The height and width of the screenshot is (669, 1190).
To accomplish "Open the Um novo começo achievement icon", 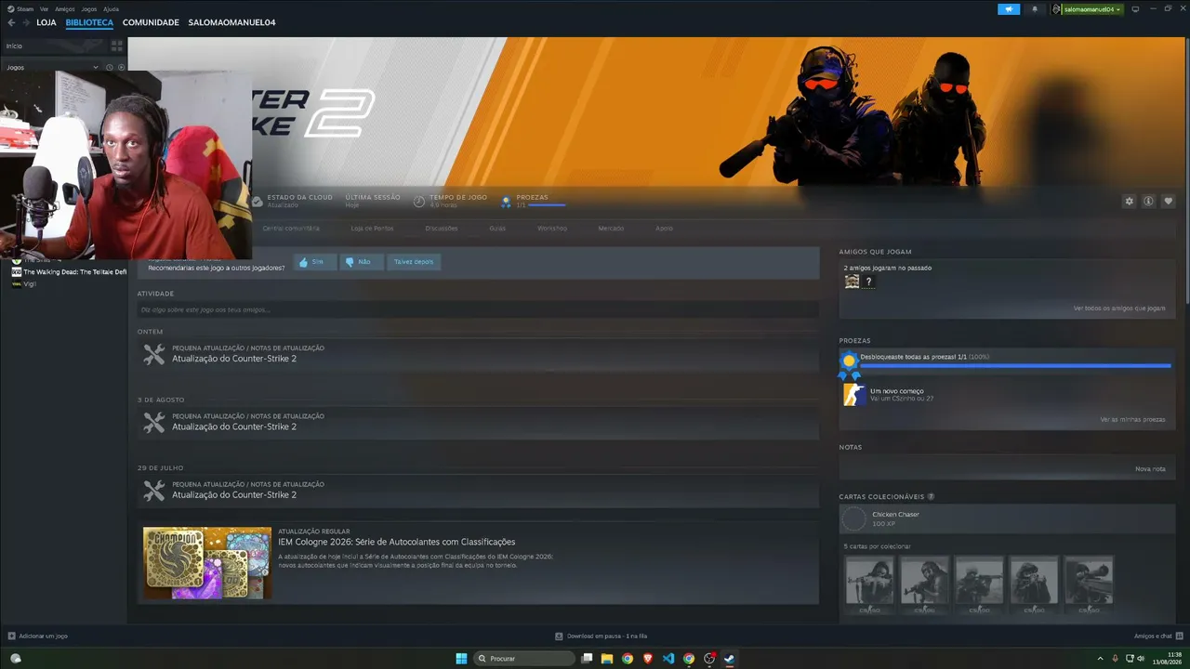I will click(854, 395).
